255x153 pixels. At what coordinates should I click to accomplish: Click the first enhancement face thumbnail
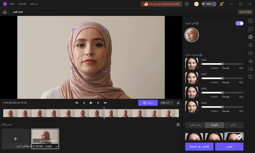pos(191,64)
